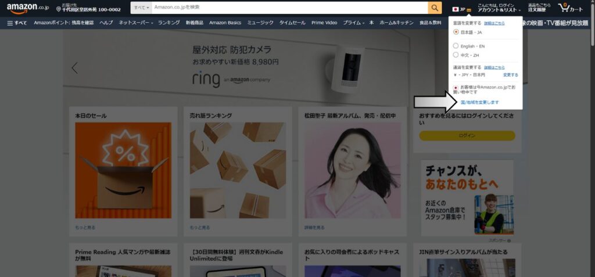
Task: Expand the プライム menu dropdown
Action: (x=354, y=23)
